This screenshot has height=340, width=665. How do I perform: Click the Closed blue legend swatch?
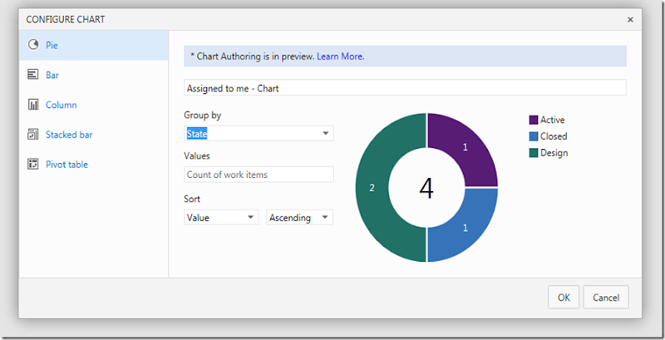(533, 136)
